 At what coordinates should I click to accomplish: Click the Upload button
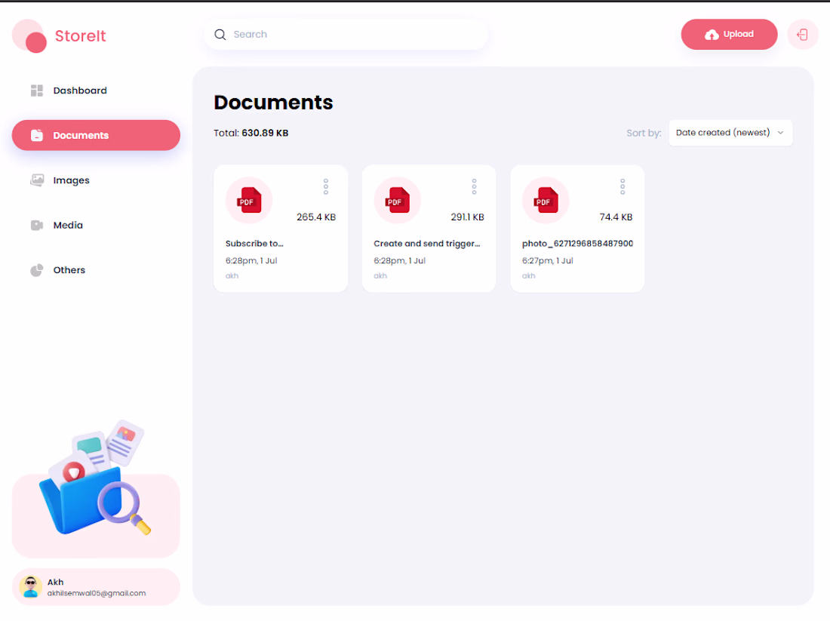pos(729,35)
